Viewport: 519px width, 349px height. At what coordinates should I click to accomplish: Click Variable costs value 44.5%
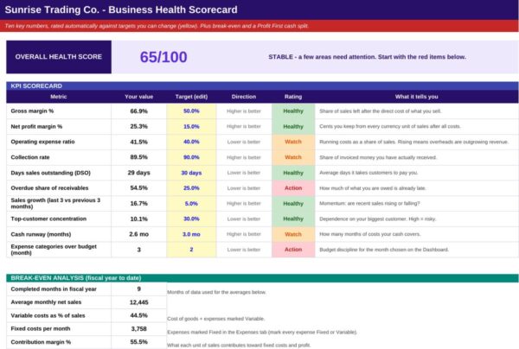[139, 315]
